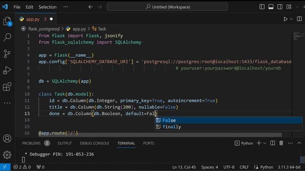Show additional activity bar views
This screenshot has height=171, width=305.
click(x=7, y=103)
